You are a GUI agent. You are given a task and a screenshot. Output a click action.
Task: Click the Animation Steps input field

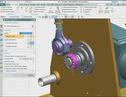pos(30,61)
